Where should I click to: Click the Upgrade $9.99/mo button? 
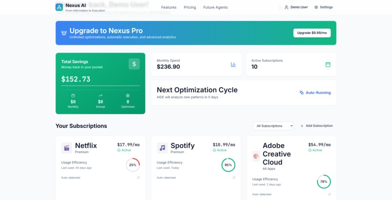pyautogui.click(x=312, y=33)
